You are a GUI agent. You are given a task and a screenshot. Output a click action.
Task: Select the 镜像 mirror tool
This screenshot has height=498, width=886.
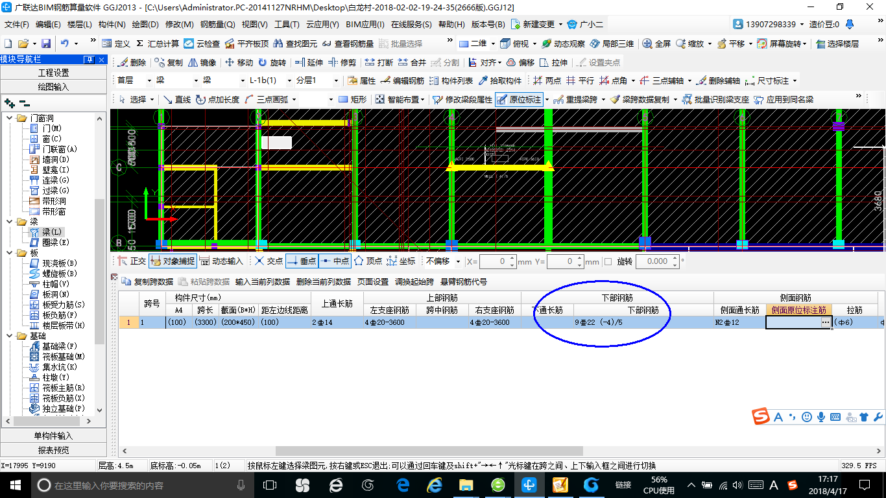tap(202, 62)
